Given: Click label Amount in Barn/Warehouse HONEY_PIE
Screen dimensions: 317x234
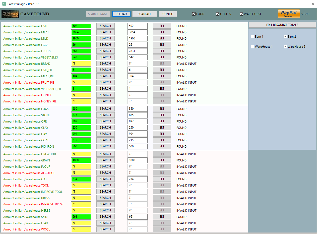Looking at the screenshot, I should point(30,101).
